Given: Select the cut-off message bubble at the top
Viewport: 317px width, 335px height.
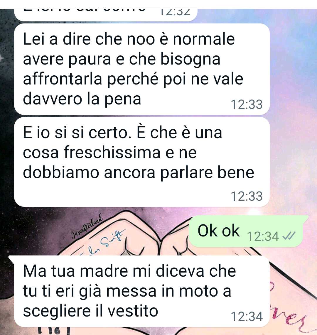Looking at the screenshot, I should (106, 15).
